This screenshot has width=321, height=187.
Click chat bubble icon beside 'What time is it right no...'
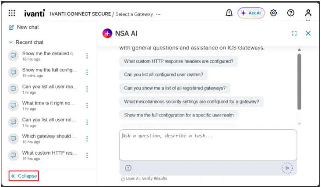(x=13, y=106)
